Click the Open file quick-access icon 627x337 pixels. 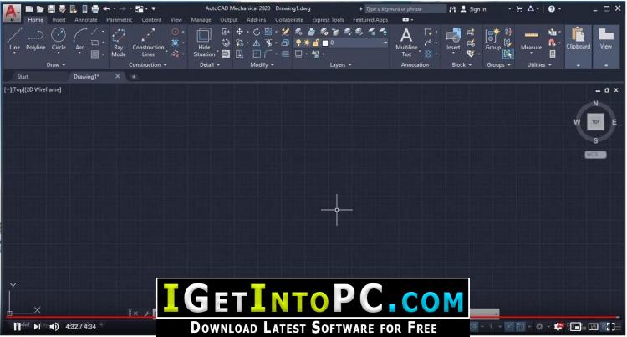tap(40, 8)
